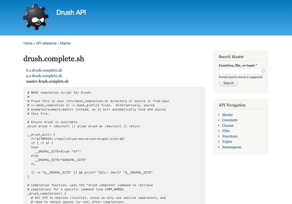Open Classes in API Navigation
292x204 pixels.
pyautogui.click(x=228, y=126)
